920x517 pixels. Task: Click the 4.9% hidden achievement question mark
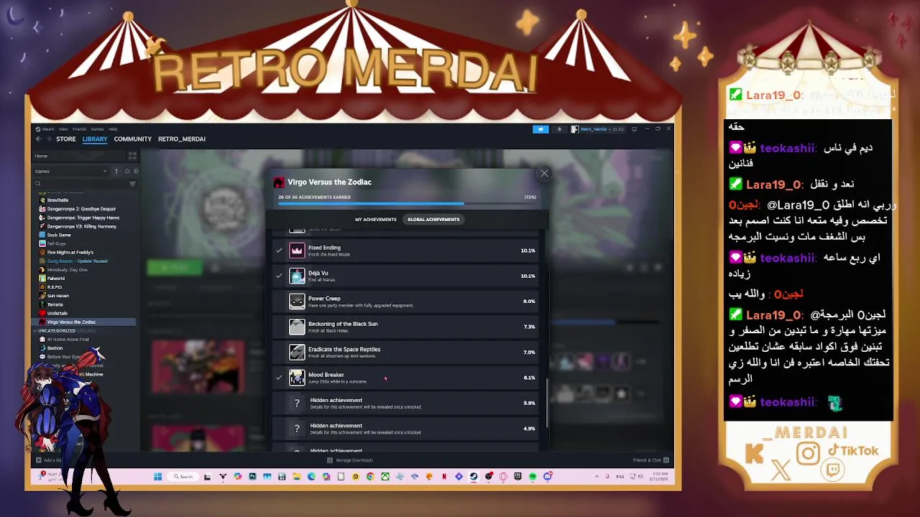297,429
